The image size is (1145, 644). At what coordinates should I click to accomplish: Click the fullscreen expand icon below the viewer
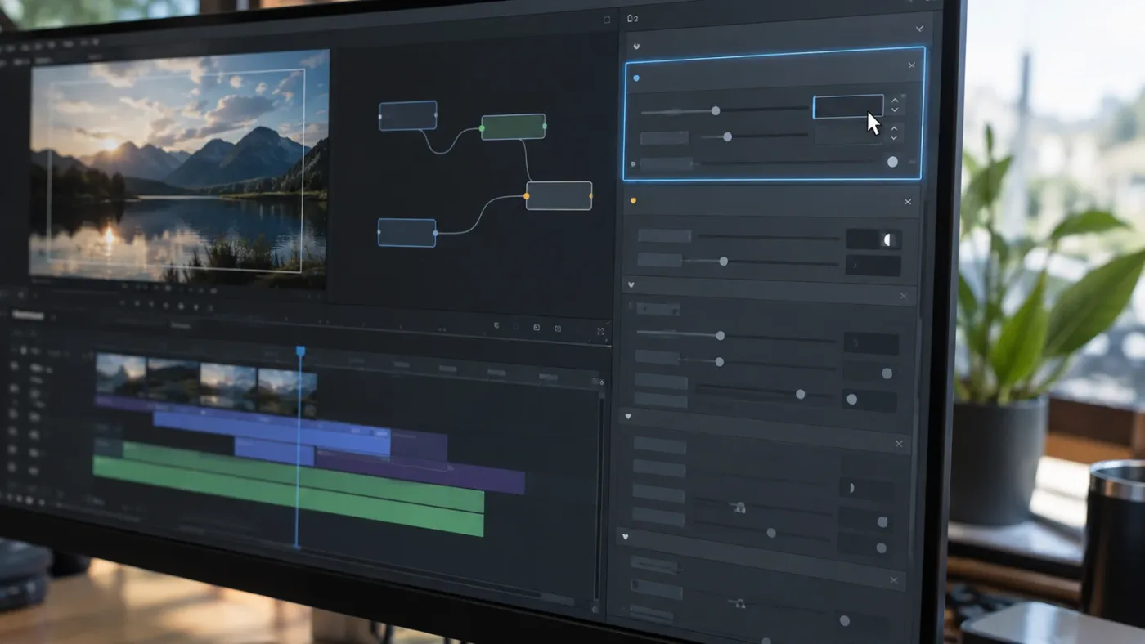coord(600,331)
